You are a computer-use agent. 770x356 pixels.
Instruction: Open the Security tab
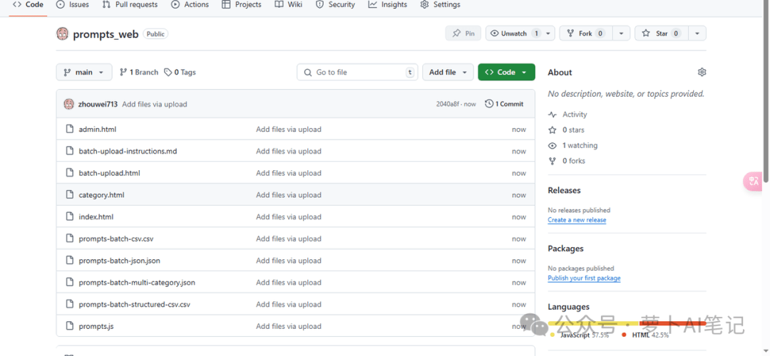[x=335, y=5]
